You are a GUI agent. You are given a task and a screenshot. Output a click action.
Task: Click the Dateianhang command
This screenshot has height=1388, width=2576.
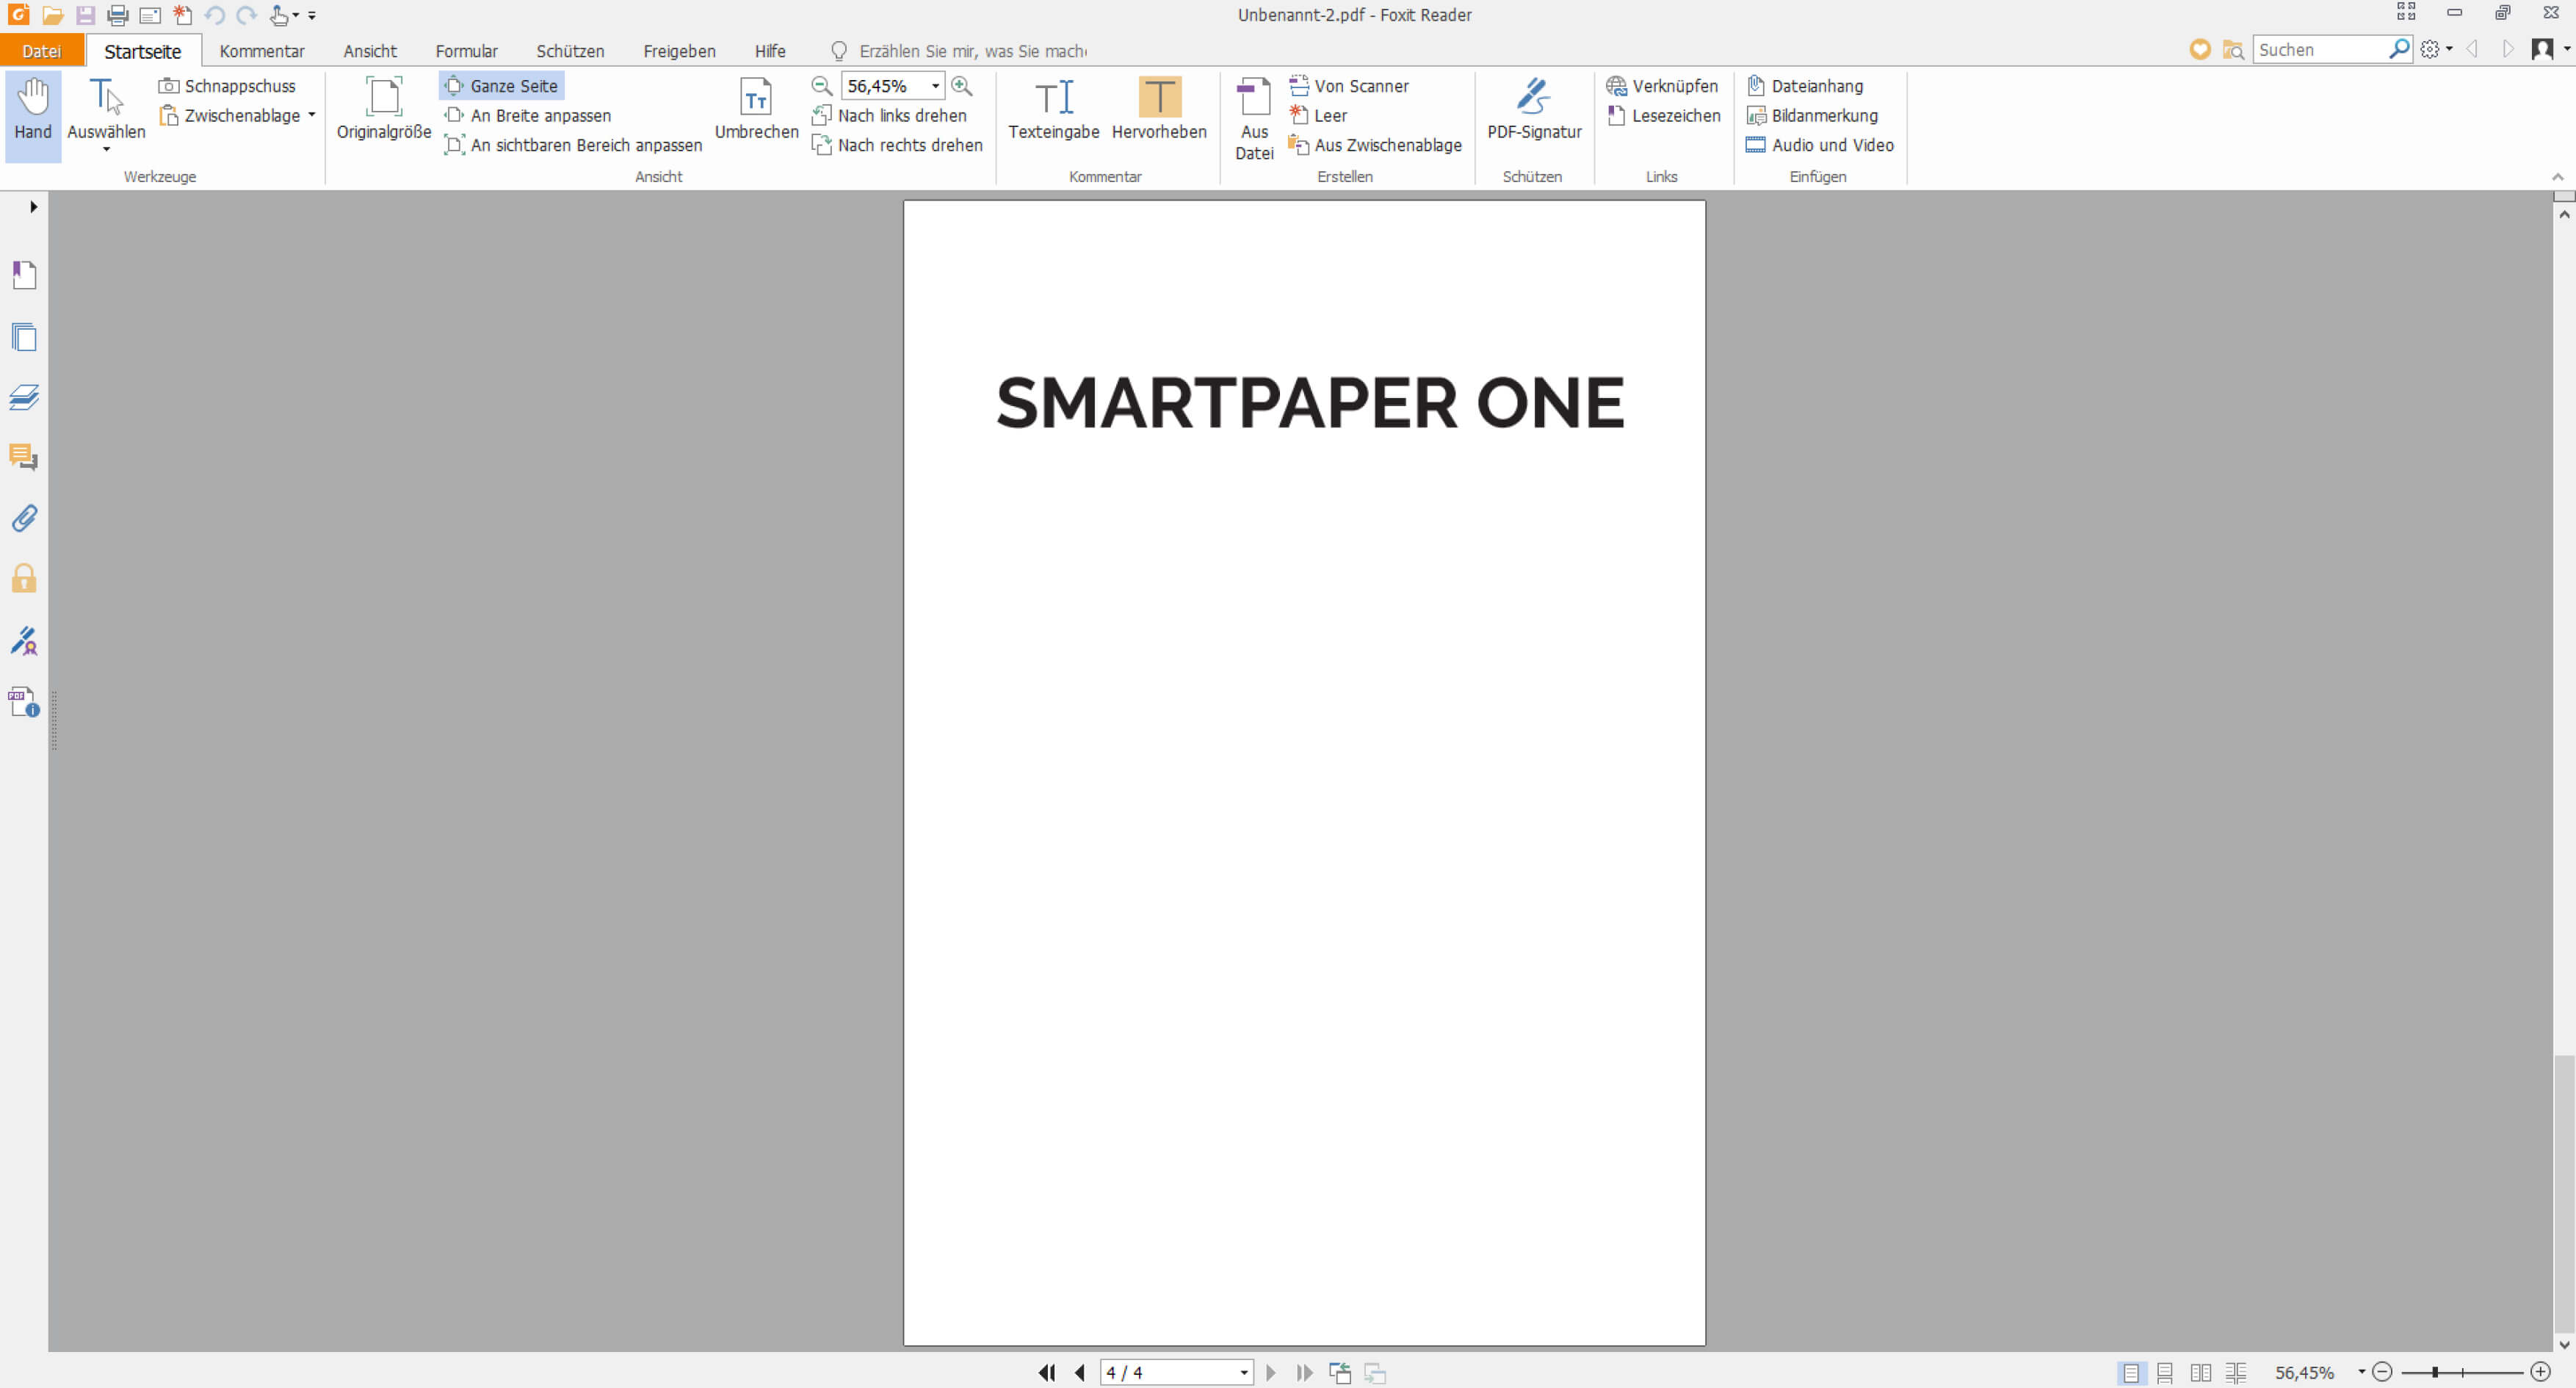pyautogui.click(x=1805, y=86)
